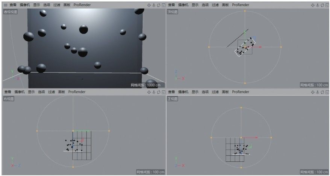Select right orange radius handle in front view
This screenshot has width=330, height=176.
271,138
